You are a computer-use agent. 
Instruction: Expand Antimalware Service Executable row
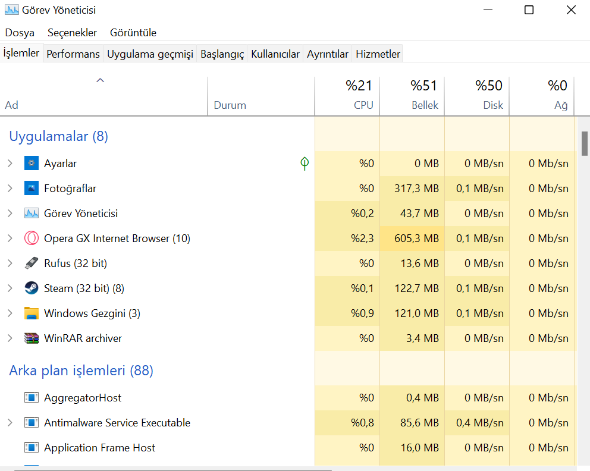10,423
